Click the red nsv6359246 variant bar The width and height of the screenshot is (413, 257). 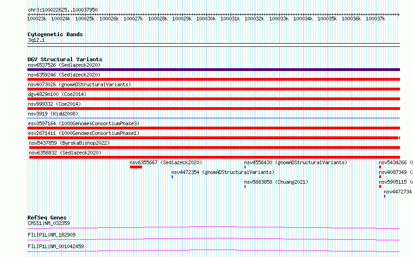(213, 79)
